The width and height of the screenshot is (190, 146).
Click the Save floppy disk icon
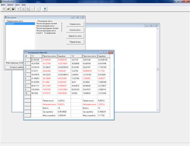[x=13, y=9]
